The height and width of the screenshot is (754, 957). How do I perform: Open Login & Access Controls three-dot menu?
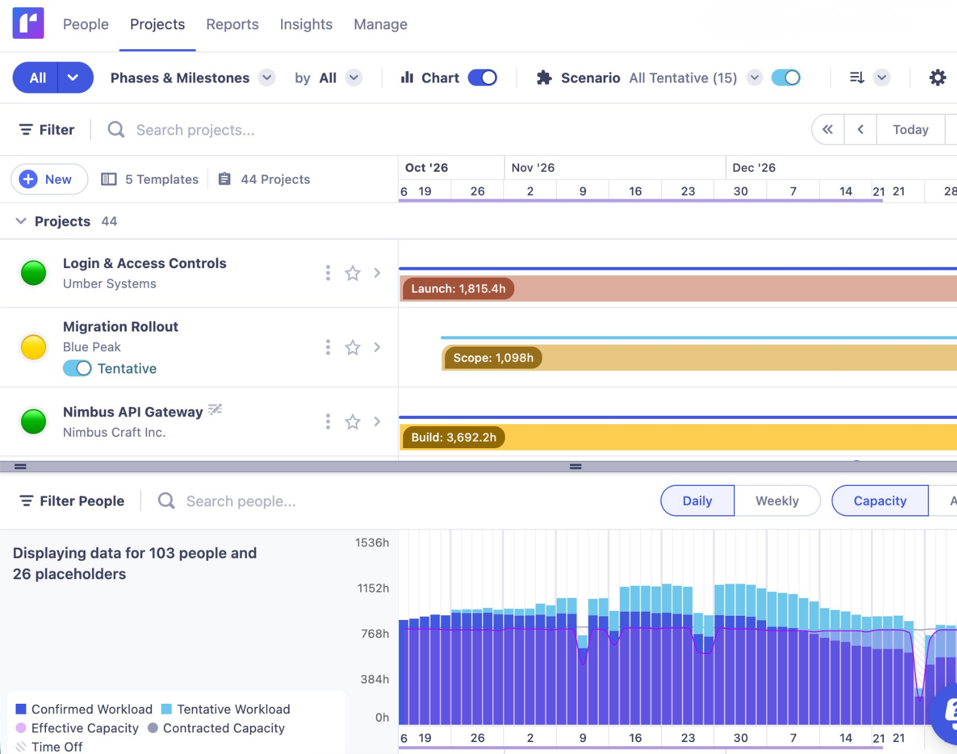point(328,273)
